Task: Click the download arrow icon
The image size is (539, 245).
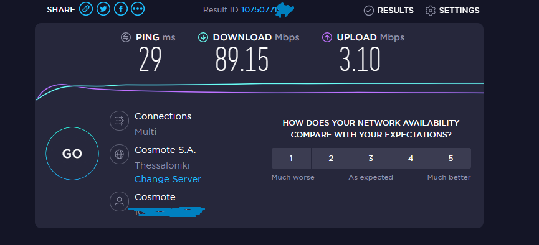Action: point(203,37)
